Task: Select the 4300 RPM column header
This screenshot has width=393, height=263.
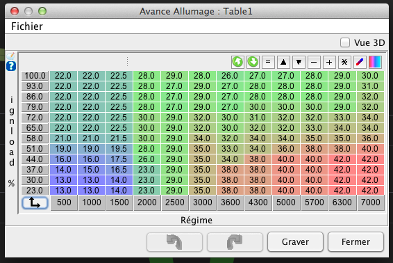Action: (x=258, y=202)
